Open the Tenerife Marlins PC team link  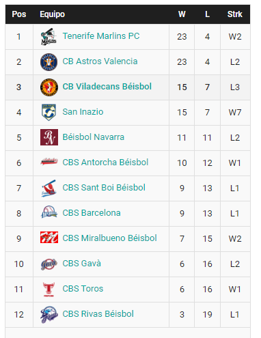click(x=101, y=36)
